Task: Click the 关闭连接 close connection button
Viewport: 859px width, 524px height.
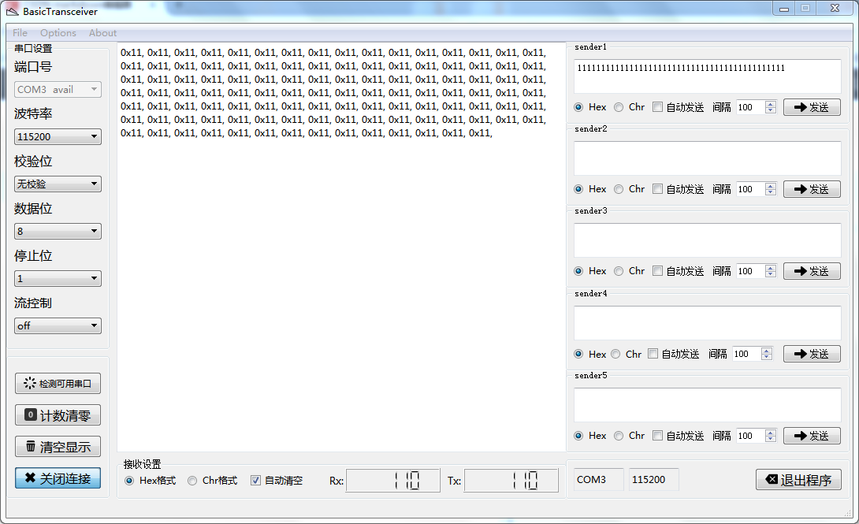Action: (x=58, y=478)
